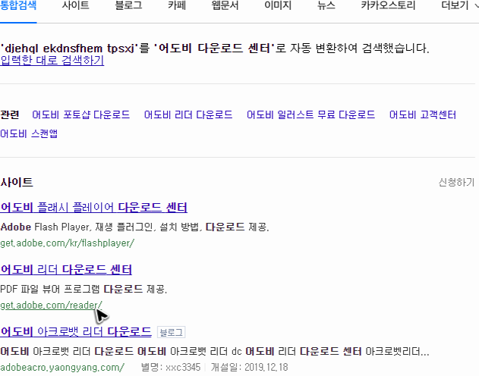Go to the 카페 tab
The width and height of the screenshot is (479, 376).
[x=177, y=5]
